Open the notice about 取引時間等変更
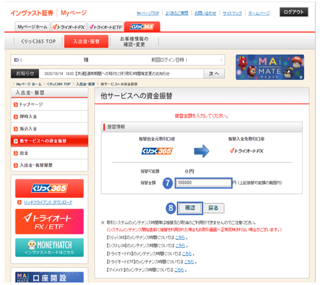This screenshot has width=322, height=285. (107, 74)
